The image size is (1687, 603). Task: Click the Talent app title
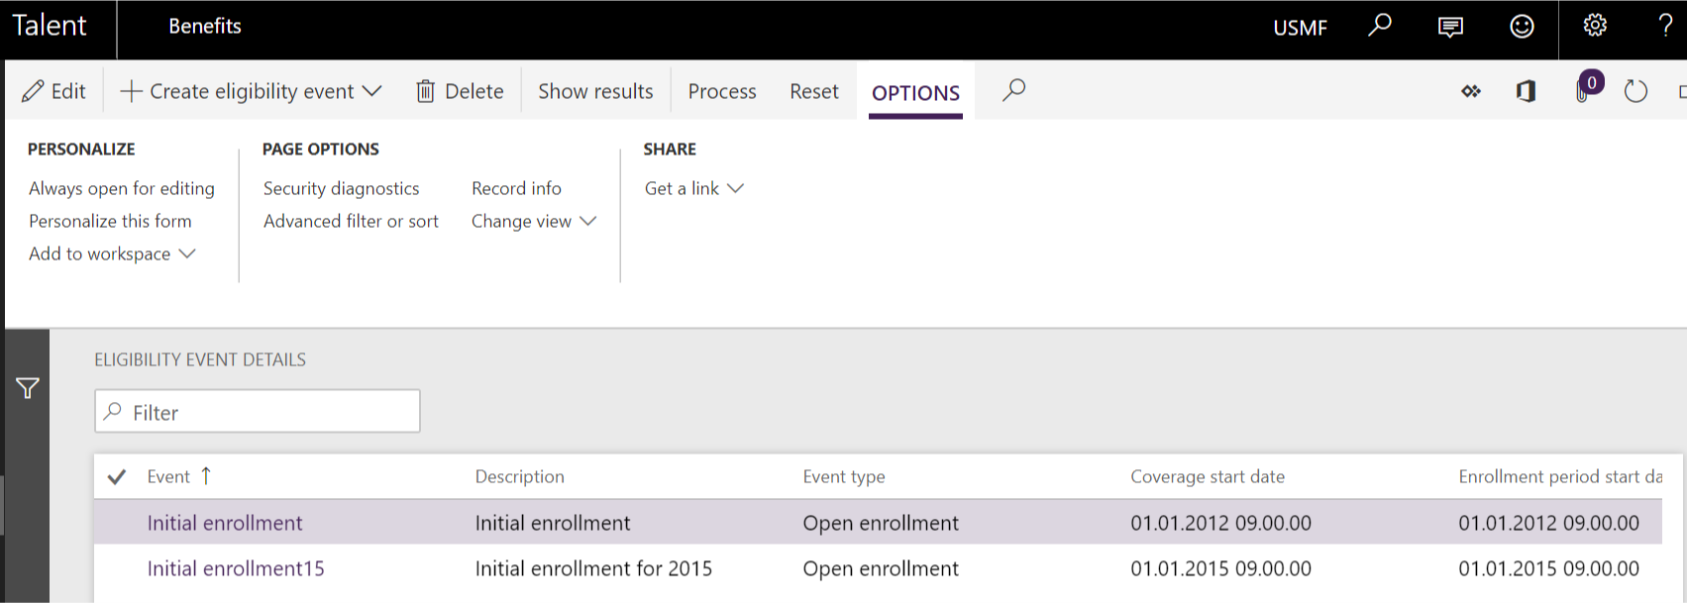[50, 25]
